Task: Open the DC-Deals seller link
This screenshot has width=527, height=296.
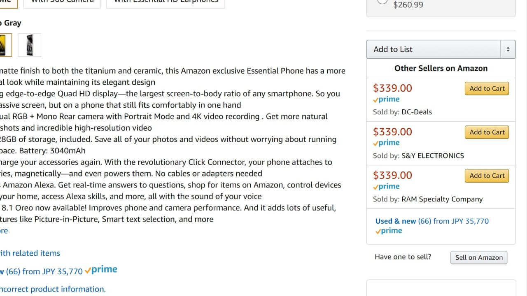Action: (417, 112)
